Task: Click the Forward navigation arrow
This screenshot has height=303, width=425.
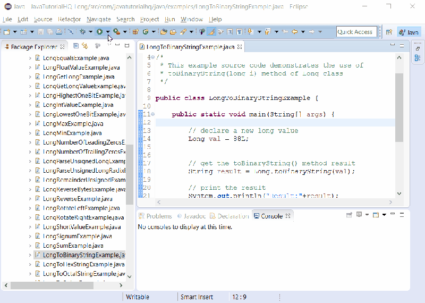Action: pos(312,32)
